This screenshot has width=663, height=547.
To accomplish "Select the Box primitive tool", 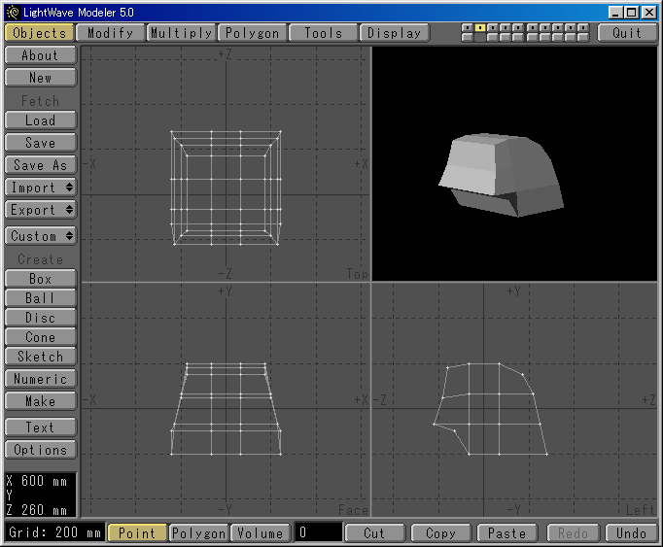I will click(x=40, y=278).
